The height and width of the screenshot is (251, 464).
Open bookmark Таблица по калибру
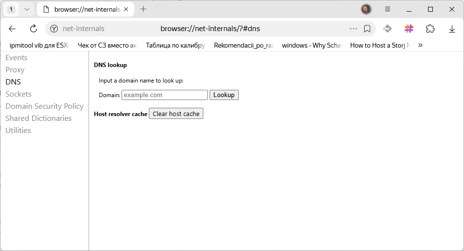(175, 45)
